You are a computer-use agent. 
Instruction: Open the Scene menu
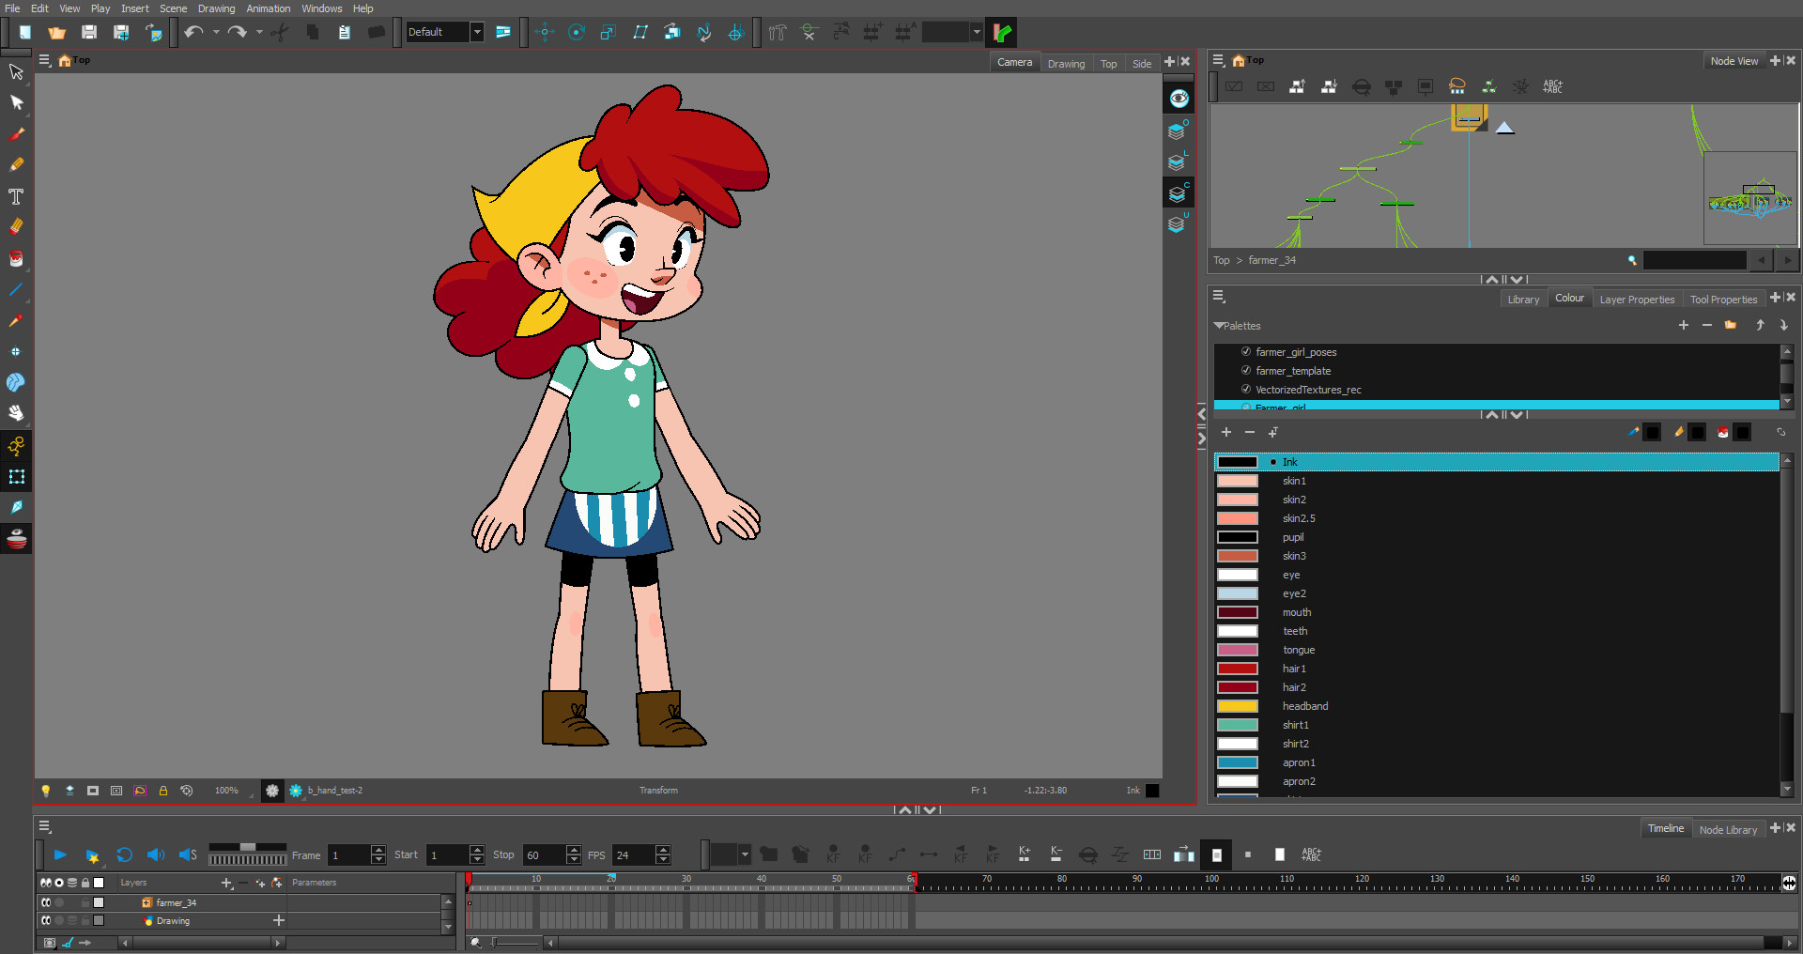click(173, 8)
